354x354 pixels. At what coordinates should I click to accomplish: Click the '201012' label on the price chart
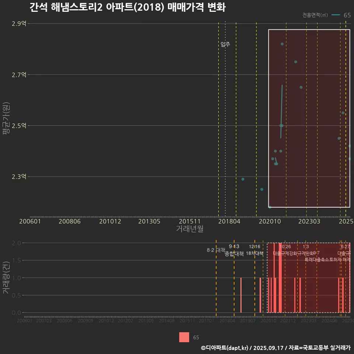coord(110,221)
